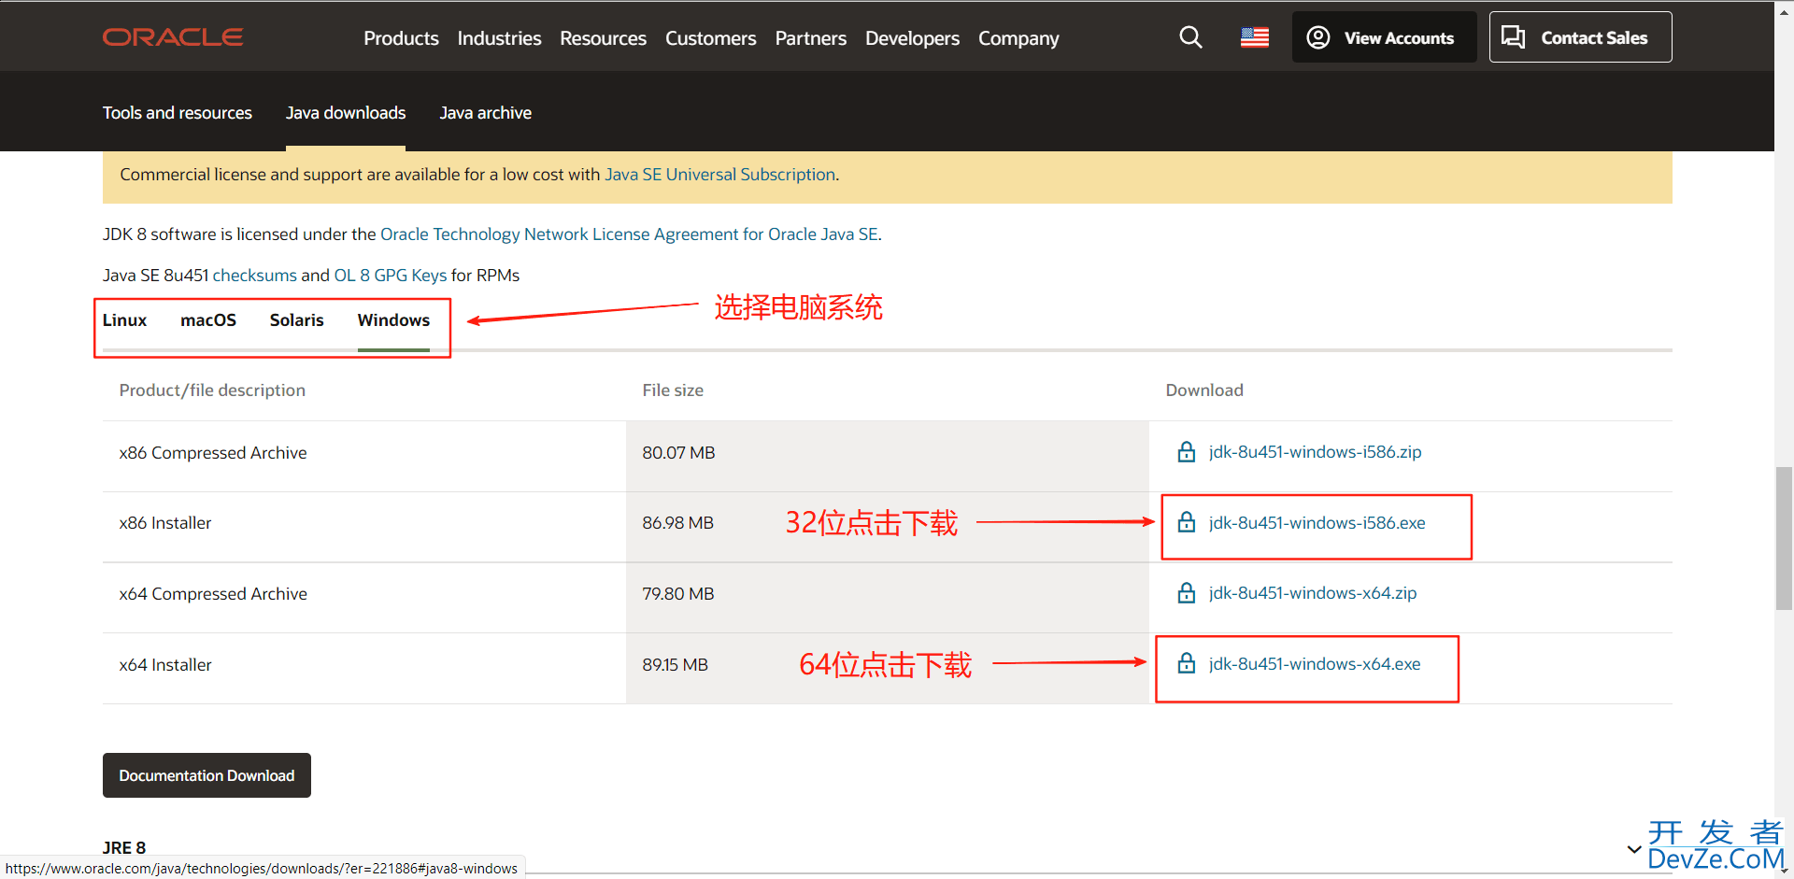Open the search magnifier icon
This screenshot has height=879, width=1794.
1190,37
